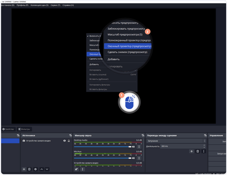Choose the highlighted Оконный проектор context menu entry
The height and width of the screenshot is (175, 227).
[128, 46]
